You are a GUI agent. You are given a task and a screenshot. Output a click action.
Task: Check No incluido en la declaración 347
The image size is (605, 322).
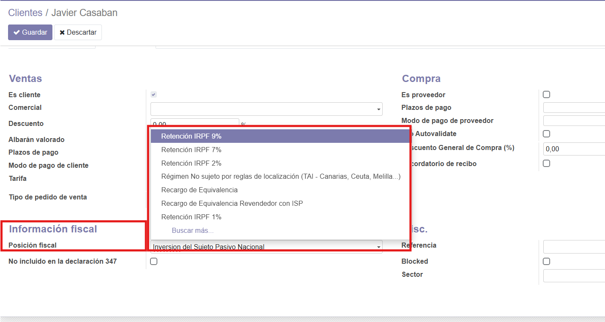[x=154, y=261]
